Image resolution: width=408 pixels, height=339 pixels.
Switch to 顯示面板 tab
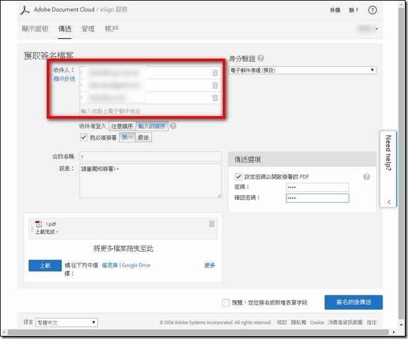[35, 29]
